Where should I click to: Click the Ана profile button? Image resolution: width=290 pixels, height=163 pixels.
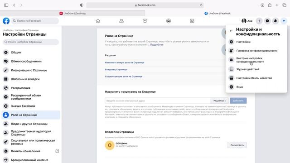[247, 21]
